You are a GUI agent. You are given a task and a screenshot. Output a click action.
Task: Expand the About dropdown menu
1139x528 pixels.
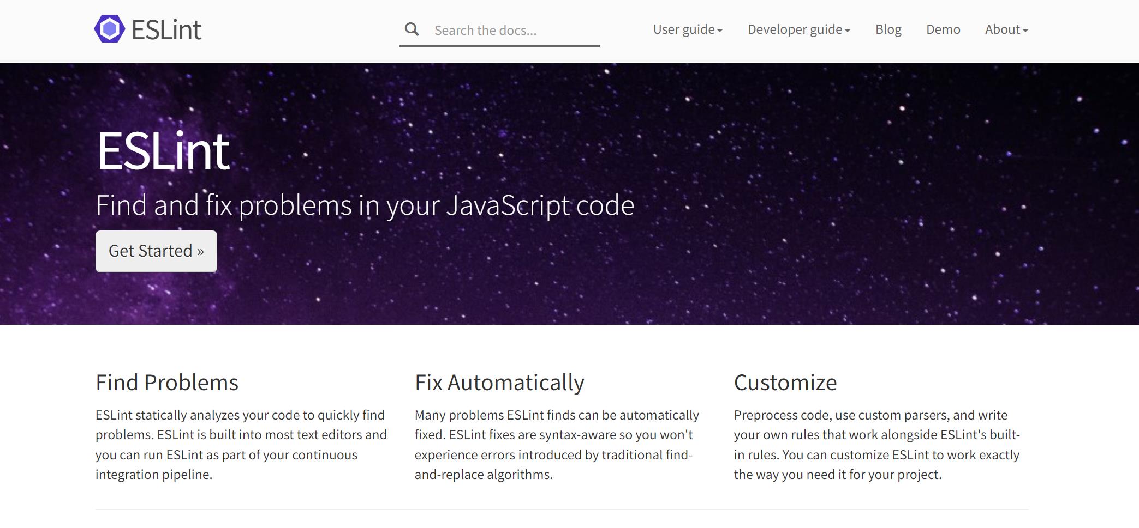click(1006, 29)
